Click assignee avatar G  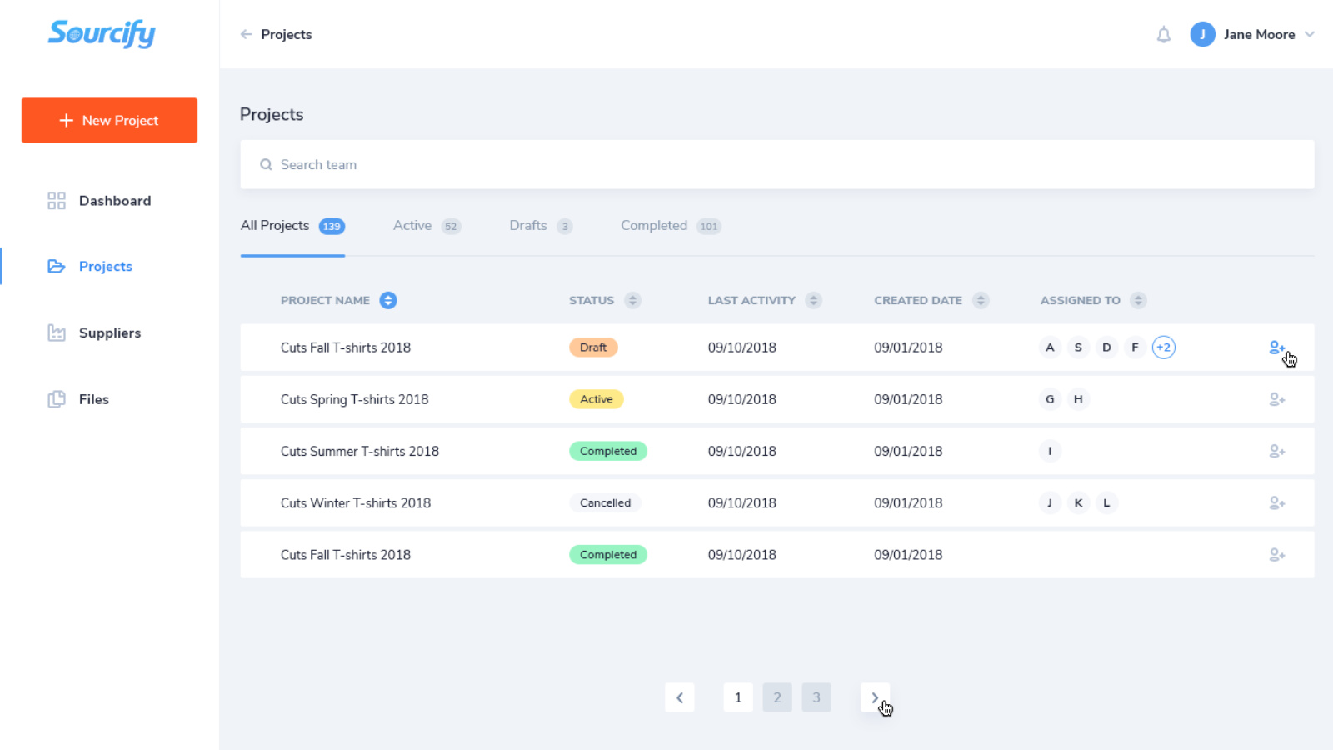tap(1050, 399)
